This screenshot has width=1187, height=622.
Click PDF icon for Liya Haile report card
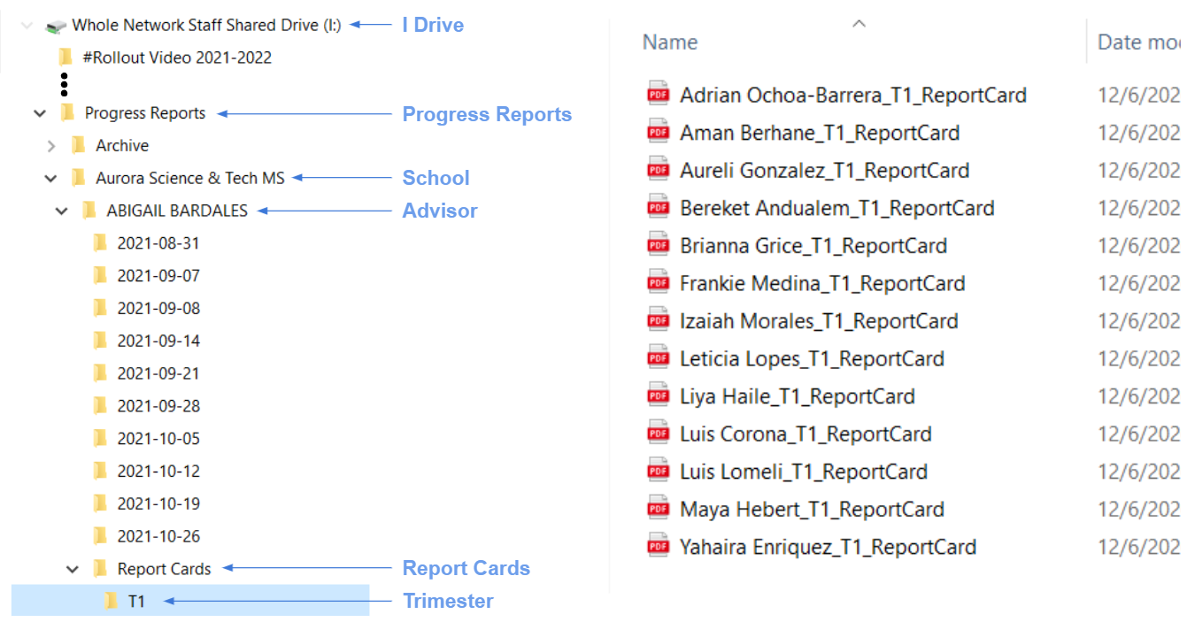click(659, 395)
